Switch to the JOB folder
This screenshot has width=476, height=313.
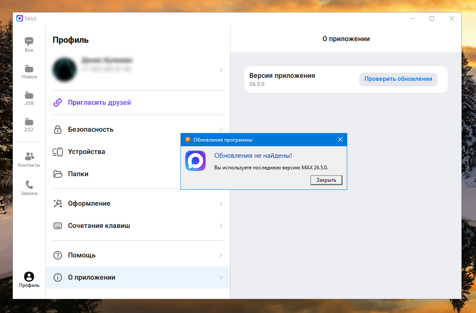29,98
